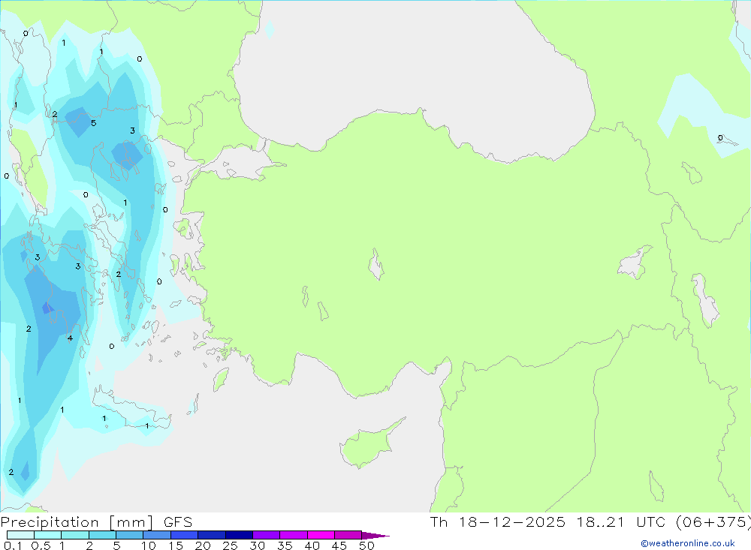Click the 20–25 mm legend color swatch
751x550 pixels.
click(212, 535)
